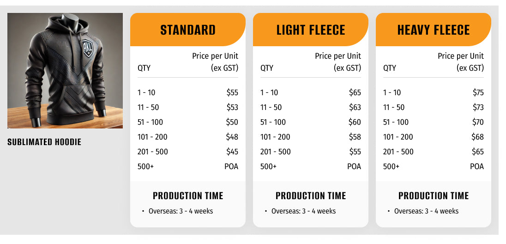Click the $75 price in Heavy Fleece
Image resolution: width=506 pixels, height=244 pixels.
tap(478, 92)
